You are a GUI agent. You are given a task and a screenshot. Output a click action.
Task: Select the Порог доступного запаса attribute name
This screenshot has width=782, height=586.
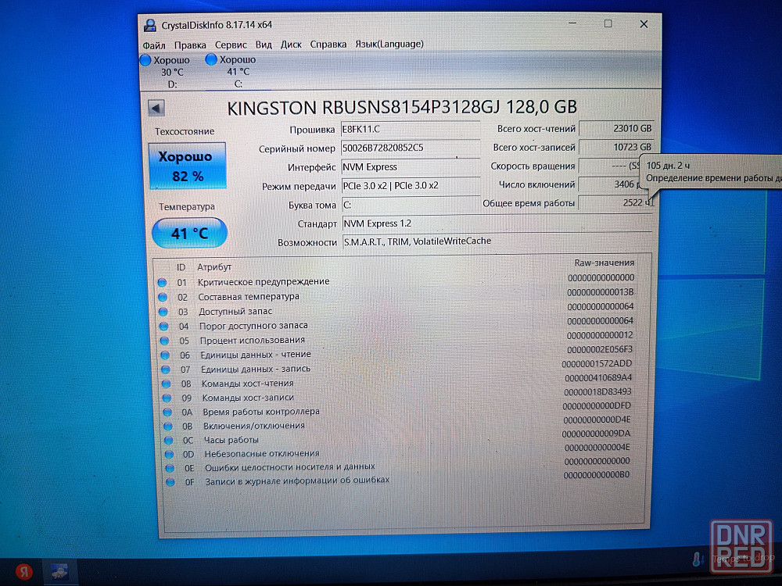pos(254,325)
